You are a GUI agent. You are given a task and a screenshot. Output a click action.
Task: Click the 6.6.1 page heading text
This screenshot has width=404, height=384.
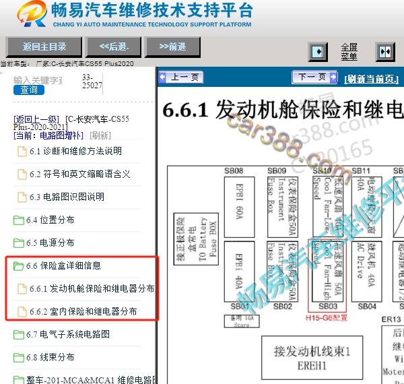(x=283, y=110)
